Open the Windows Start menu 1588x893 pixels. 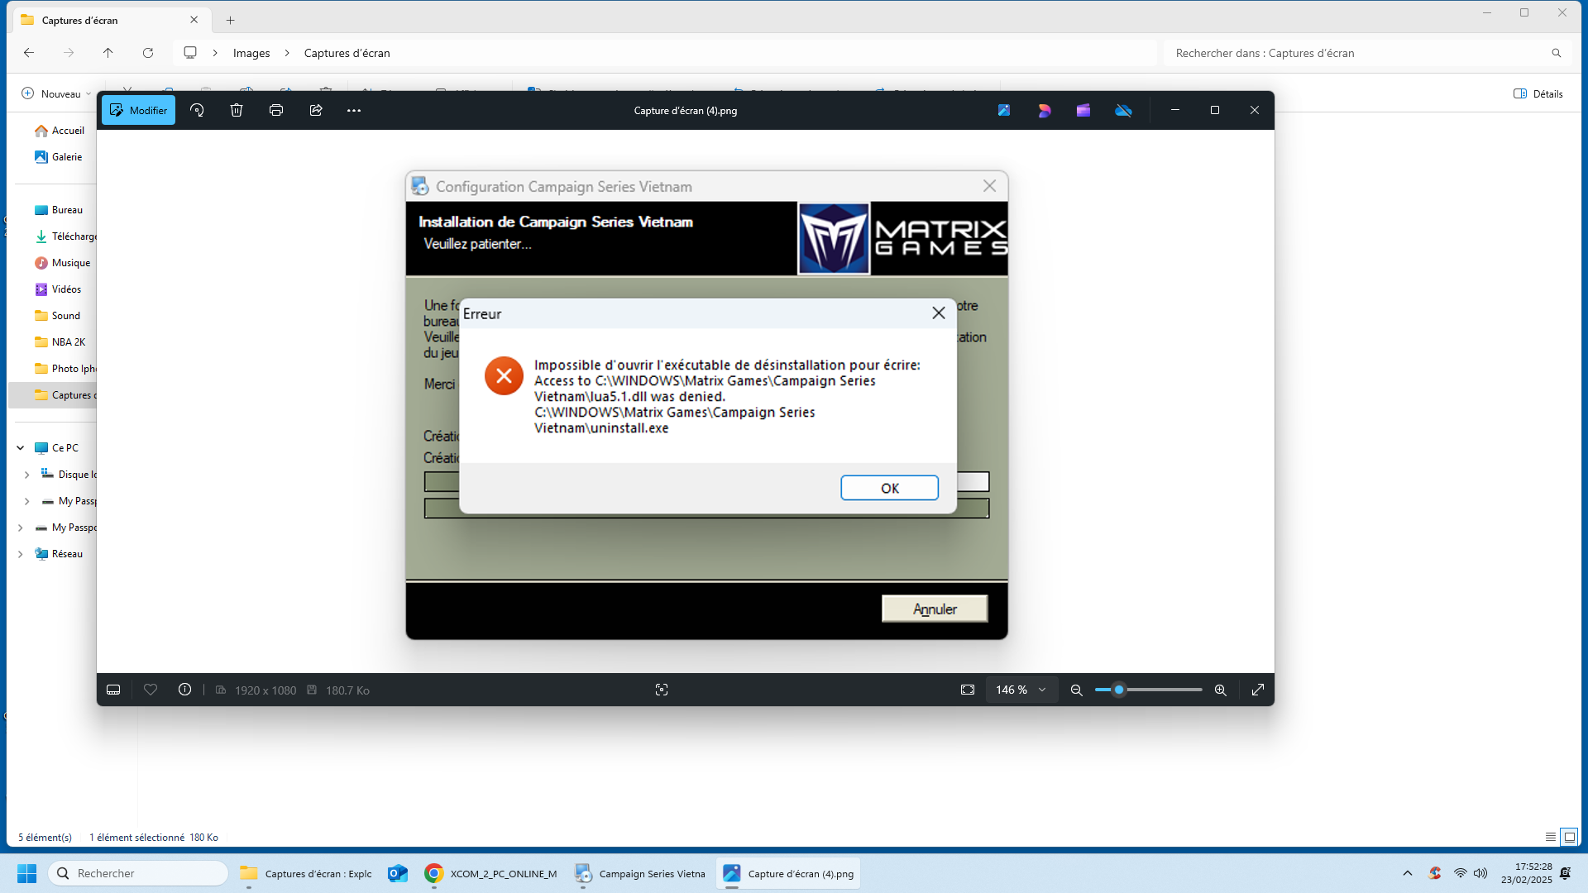click(x=26, y=873)
